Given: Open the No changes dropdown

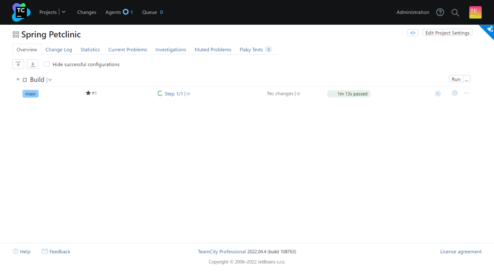Looking at the screenshot, I should click(298, 94).
